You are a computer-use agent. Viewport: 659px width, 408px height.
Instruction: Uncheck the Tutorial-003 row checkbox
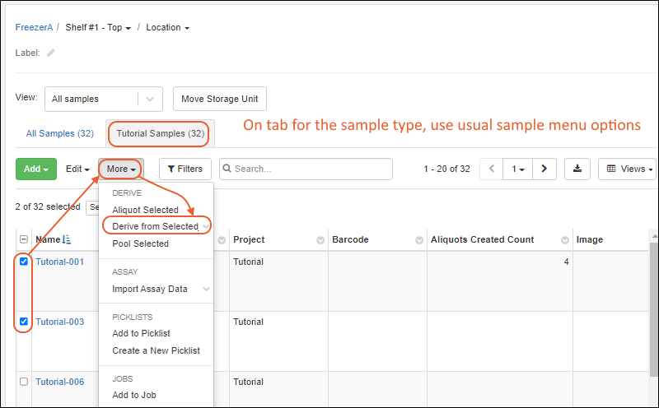(x=24, y=322)
